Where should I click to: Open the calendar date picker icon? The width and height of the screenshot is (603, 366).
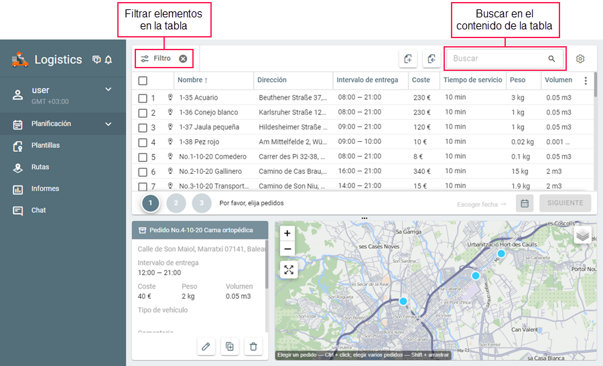[x=525, y=203]
